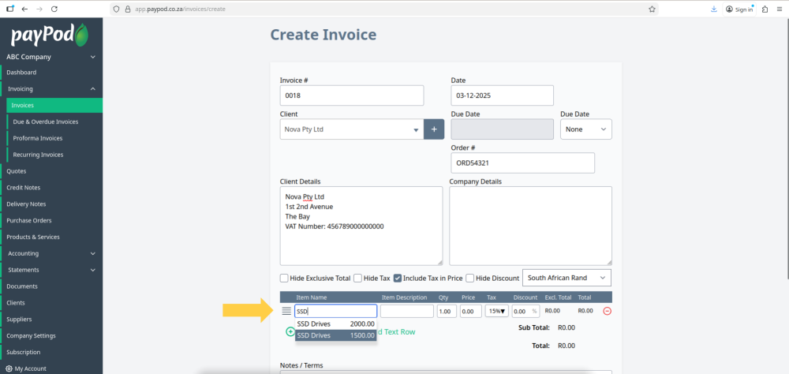Open Due & Overdue Invoices
Viewport: 789px width, 374px height.
[x=45, y=122]
